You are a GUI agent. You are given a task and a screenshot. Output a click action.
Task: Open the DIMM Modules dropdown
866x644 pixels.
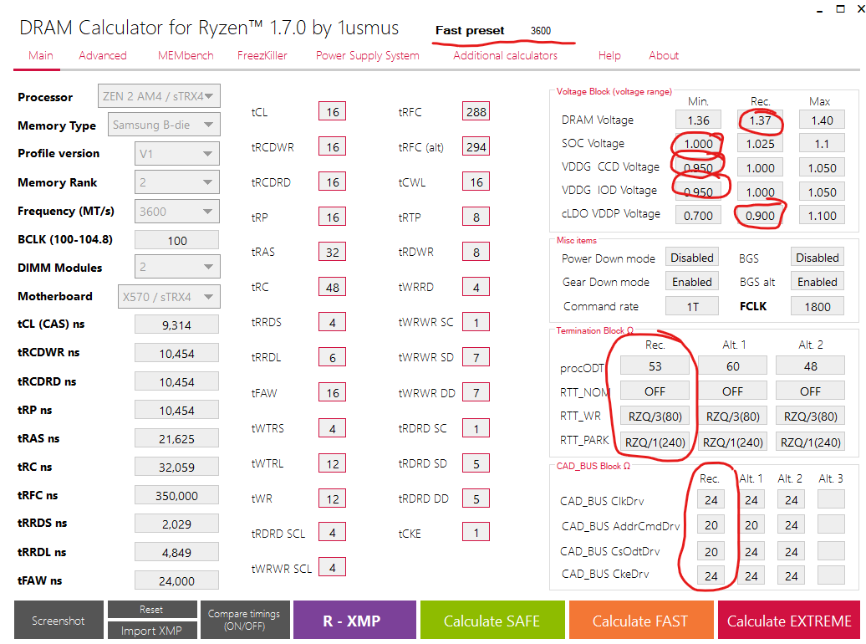pyautogui.click(x=177, y=267)
